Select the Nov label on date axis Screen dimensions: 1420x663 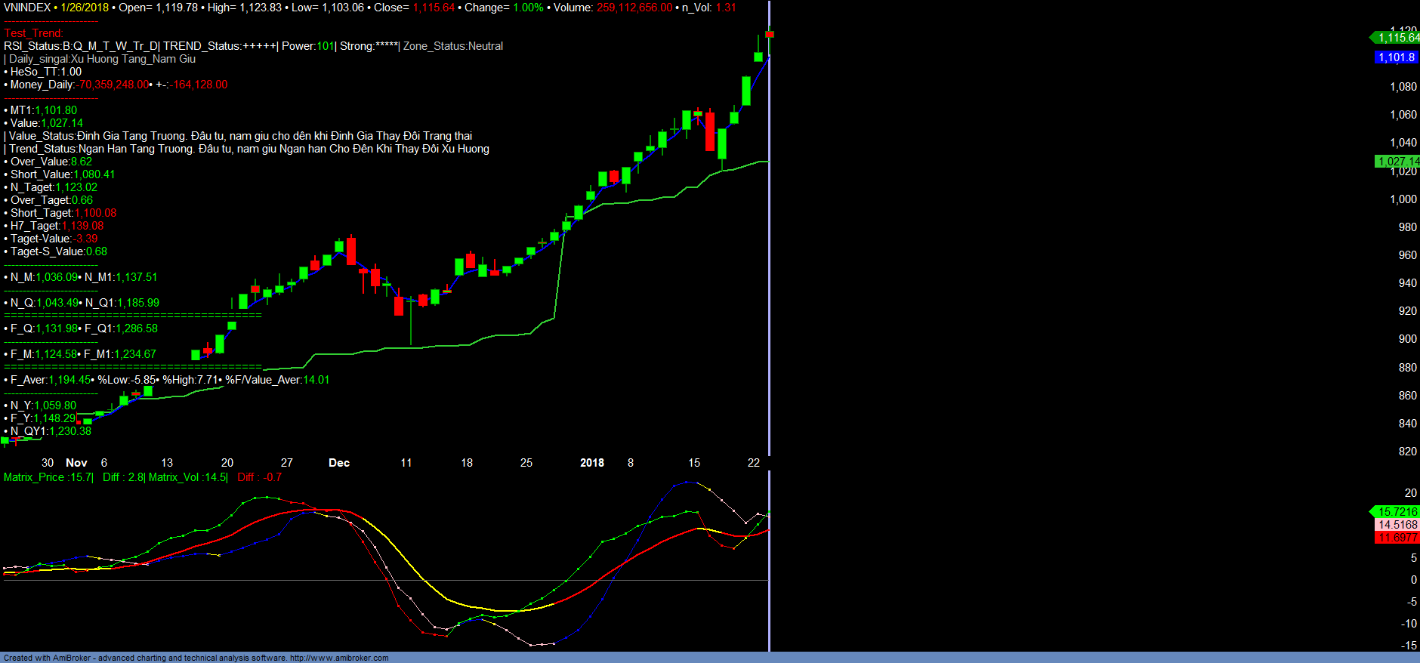pos(76,463)
